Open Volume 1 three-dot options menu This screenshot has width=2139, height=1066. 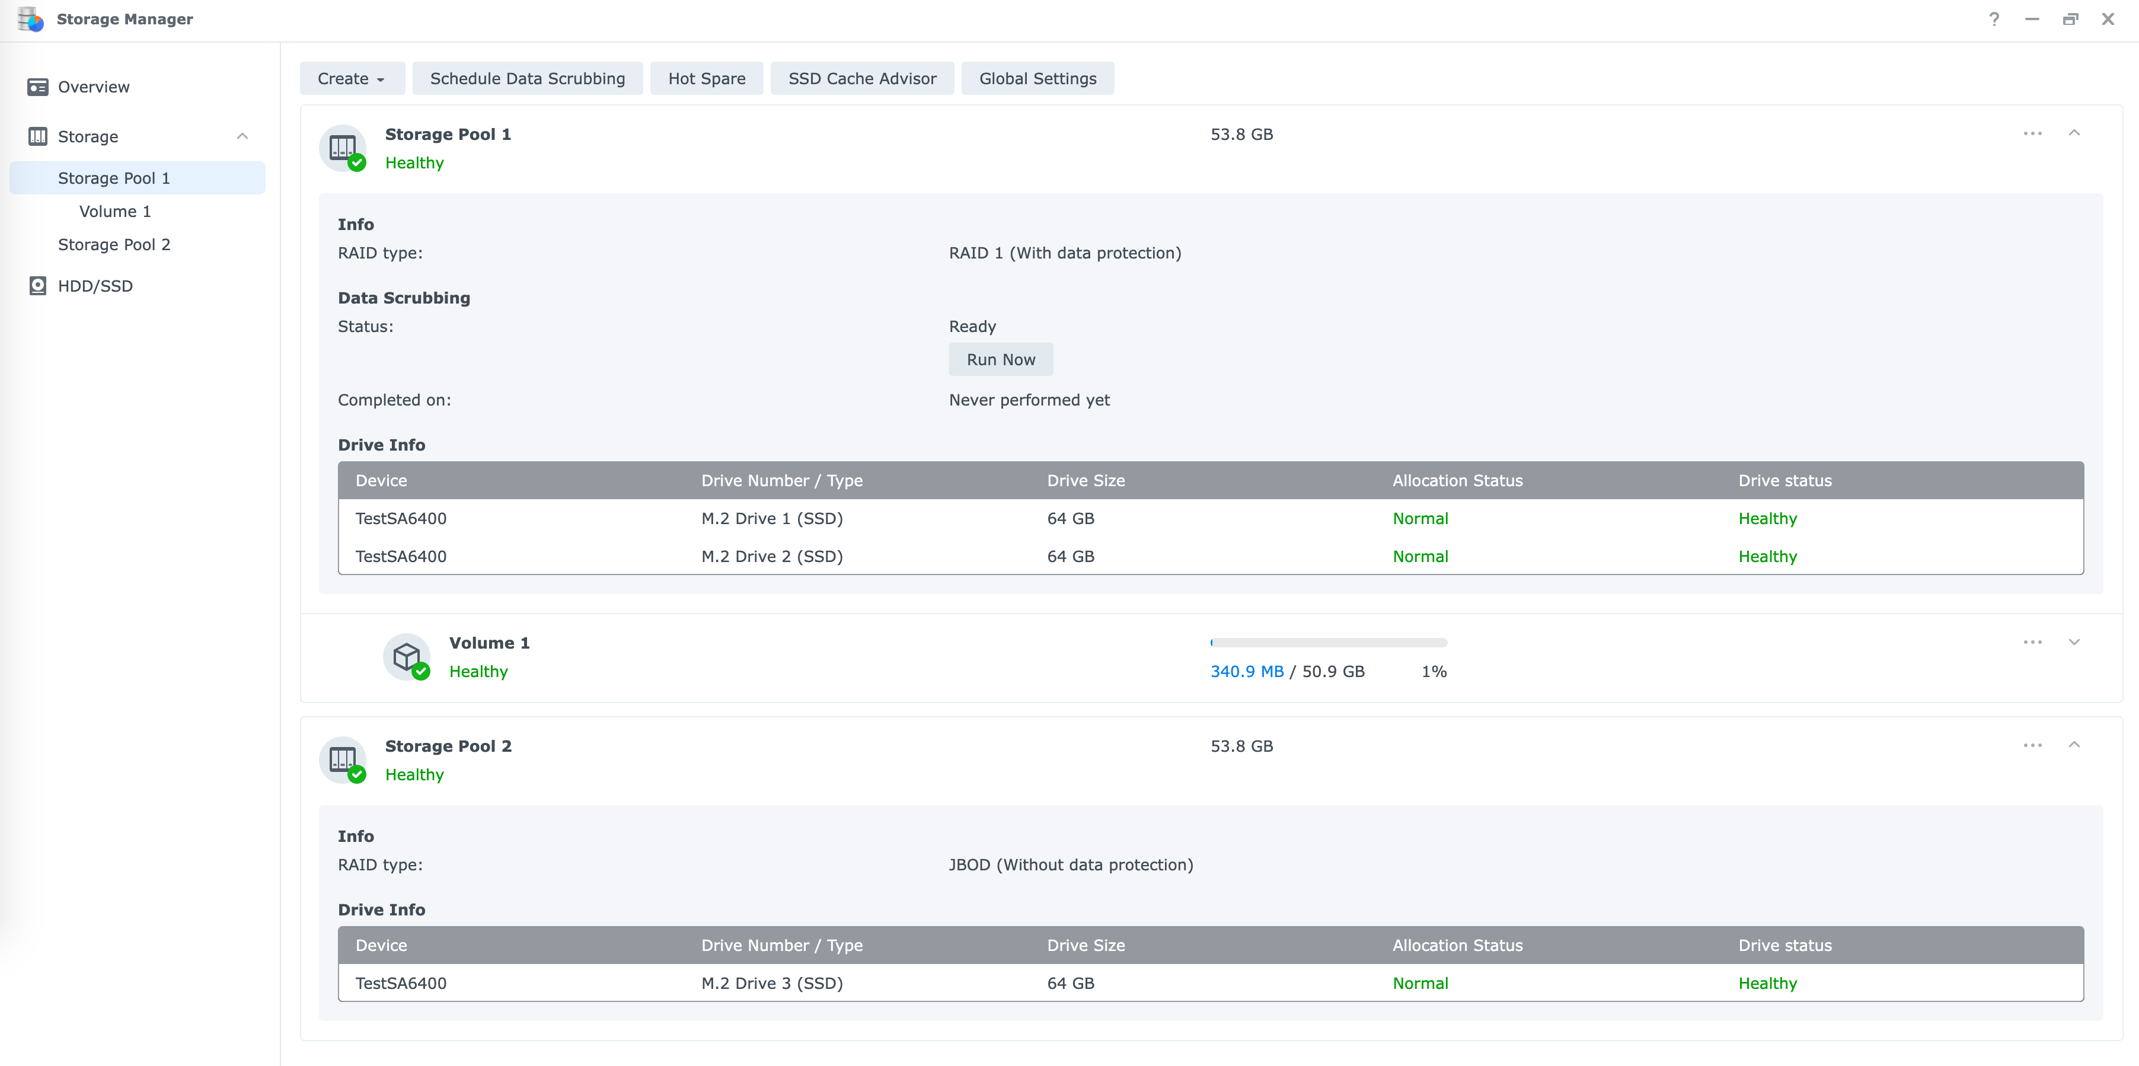pyautogui.click(x=2032, y=641)
